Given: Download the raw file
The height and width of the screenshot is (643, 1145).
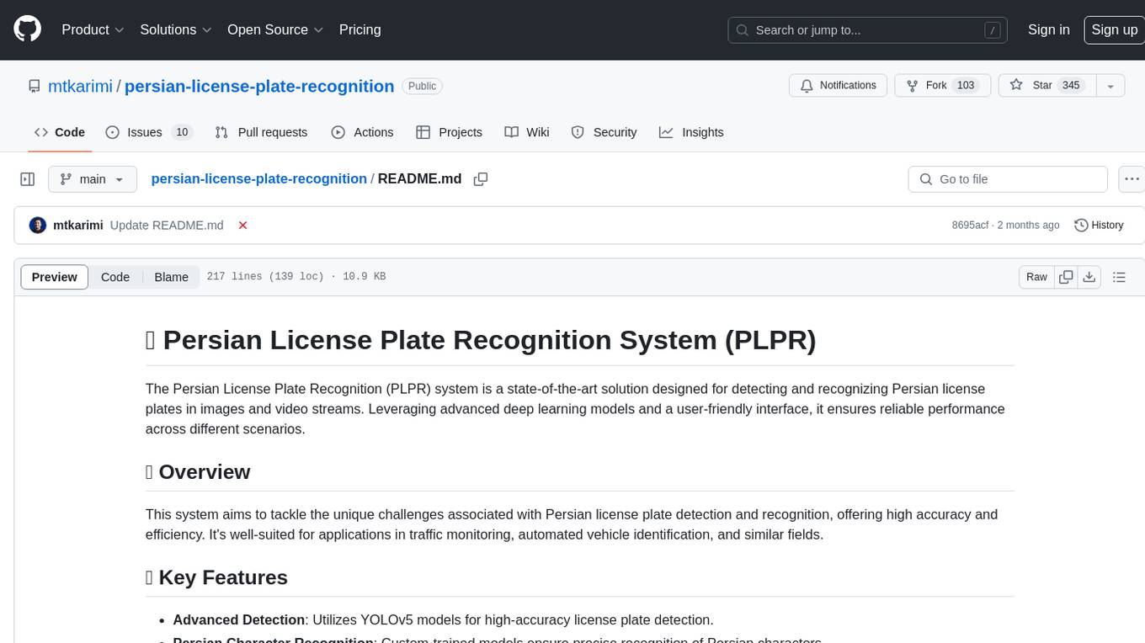Looking at the screenshot, I should (1089, 277).
